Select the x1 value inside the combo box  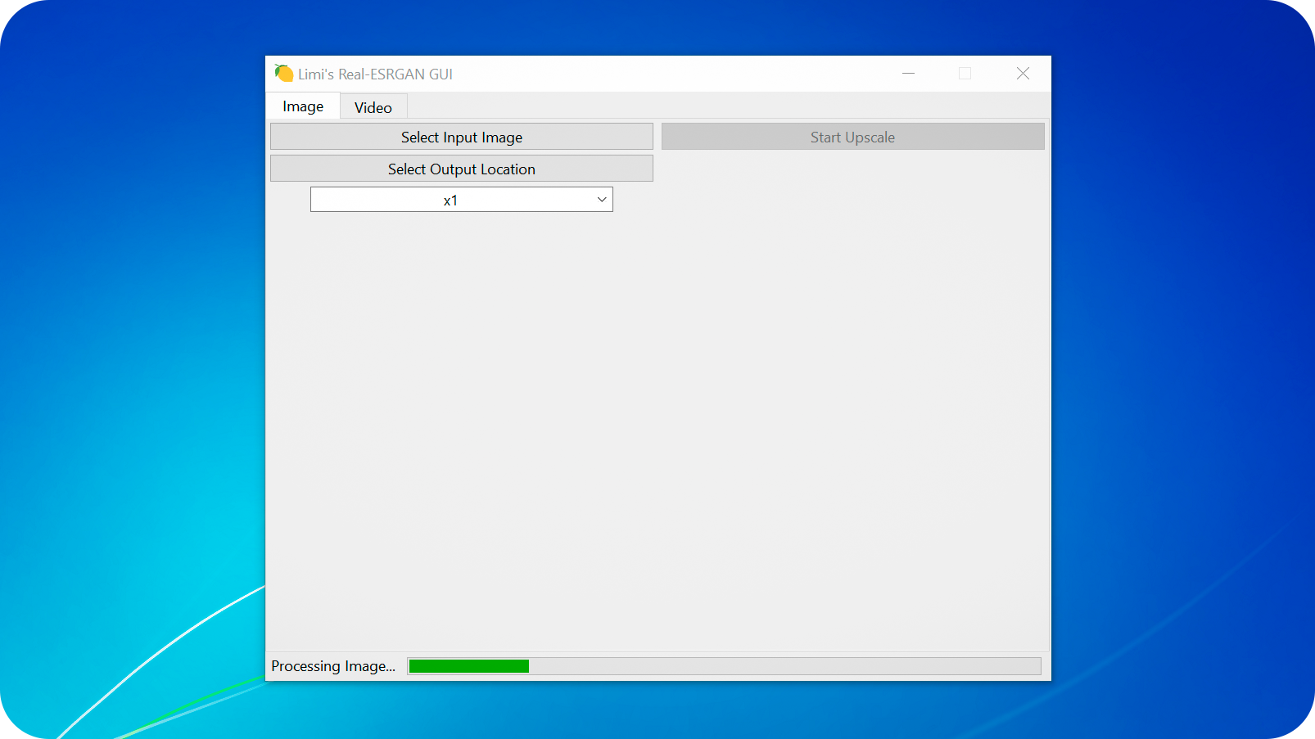point(450,199)
